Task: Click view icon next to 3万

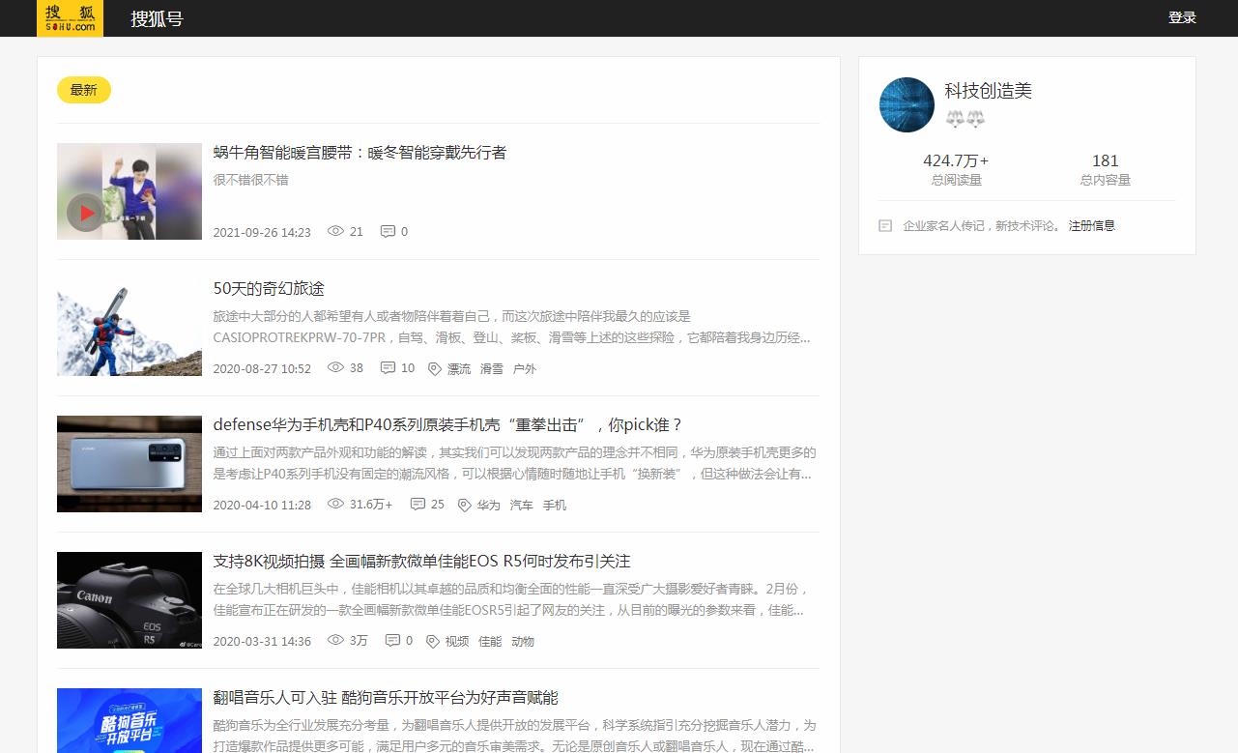Action: point(336,640)
